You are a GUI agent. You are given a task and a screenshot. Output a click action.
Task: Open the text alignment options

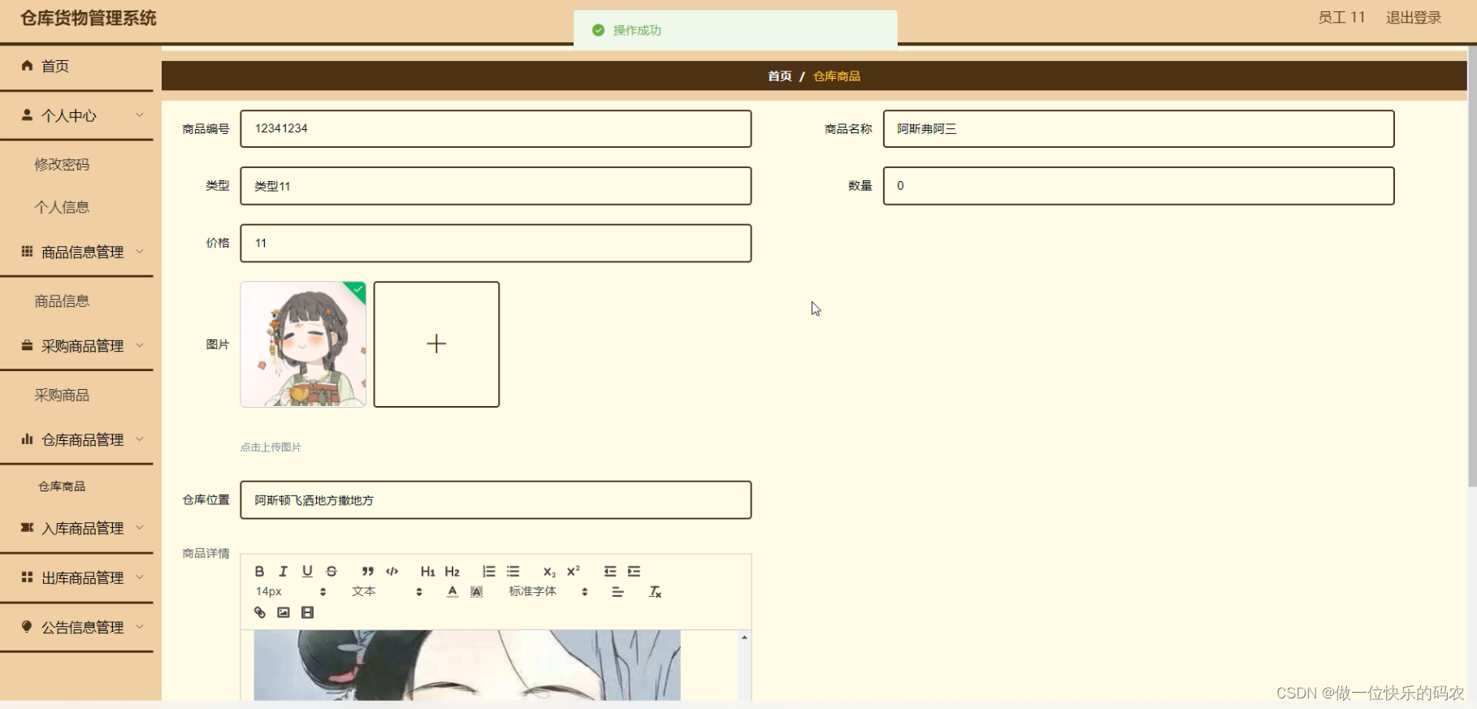tap(617, 592)
